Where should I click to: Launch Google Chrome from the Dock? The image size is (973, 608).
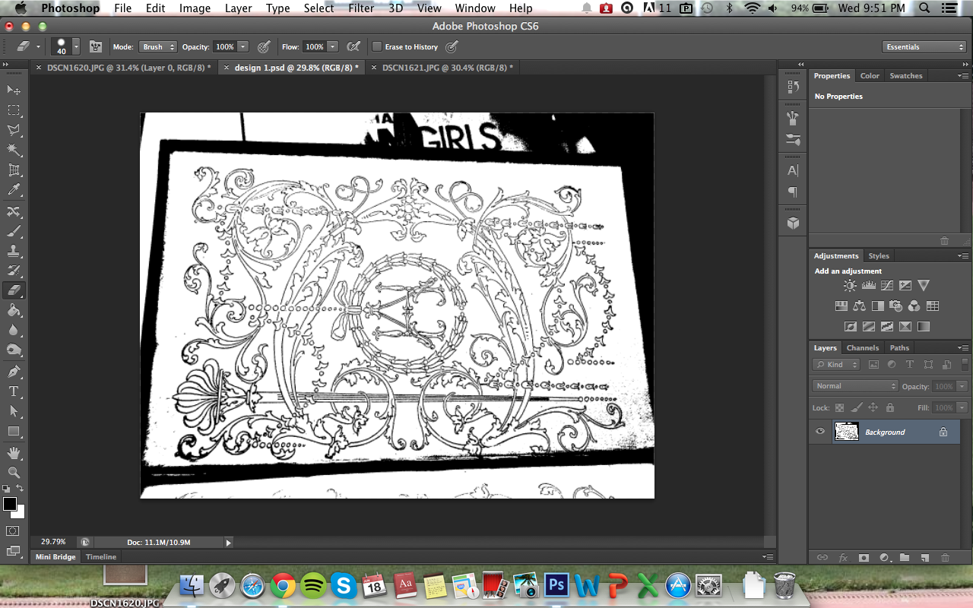point(283,585)
